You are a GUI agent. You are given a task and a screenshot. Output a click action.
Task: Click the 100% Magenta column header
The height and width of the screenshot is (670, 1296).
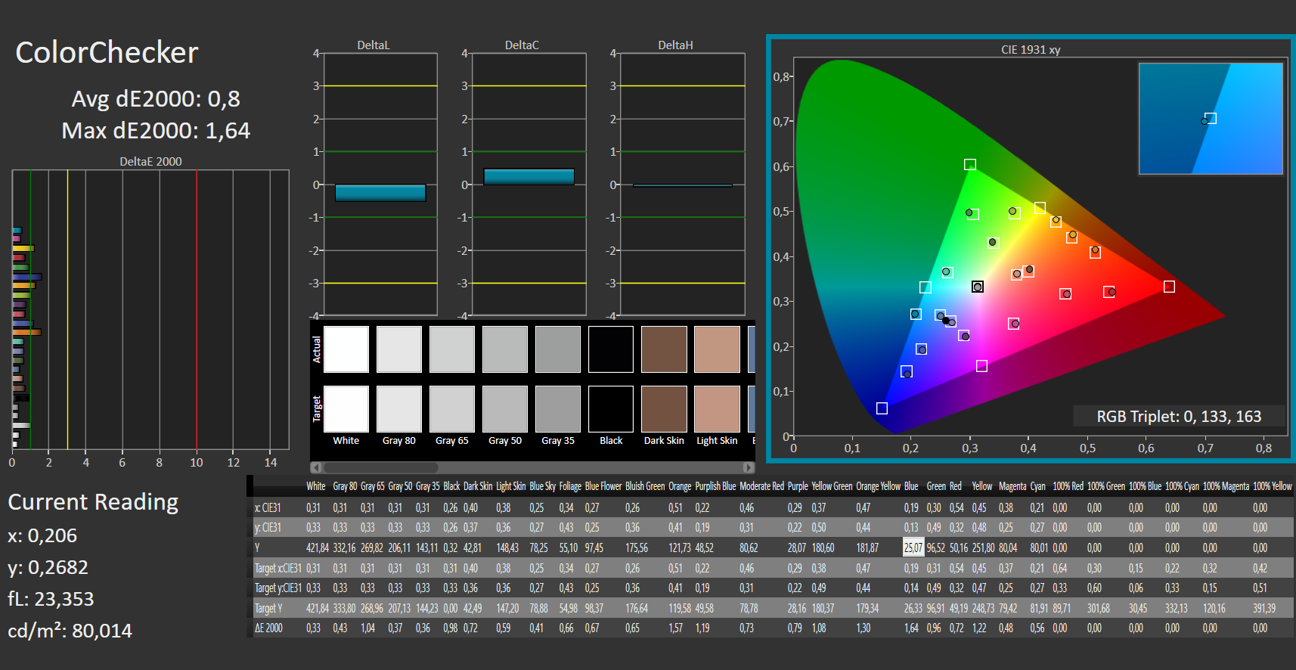pyautogui.click(x=1226, y=486)
